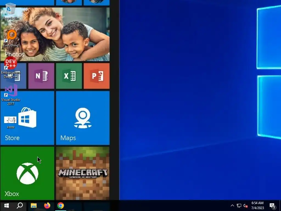Open the xzzzz image file
The width and height of the screenshot is (281, 211).
(x=11, y=123)
